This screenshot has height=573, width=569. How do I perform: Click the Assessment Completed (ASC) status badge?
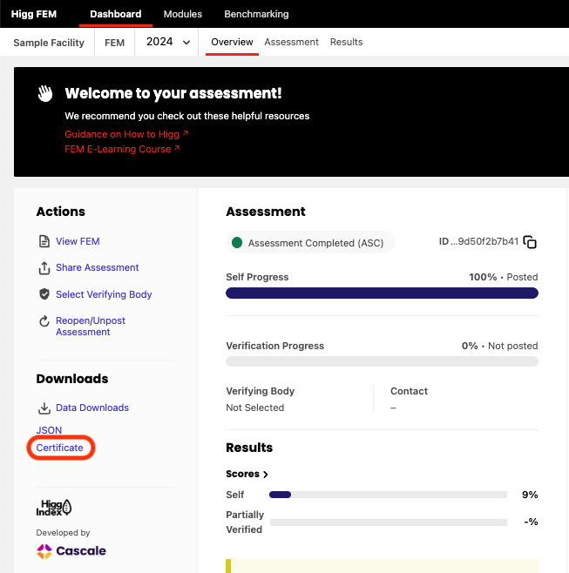(x=310, y=243)
